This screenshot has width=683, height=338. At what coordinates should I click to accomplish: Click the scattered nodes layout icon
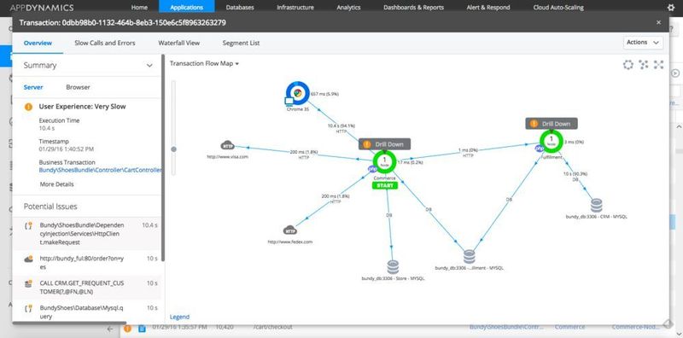[x=644, y=65]
